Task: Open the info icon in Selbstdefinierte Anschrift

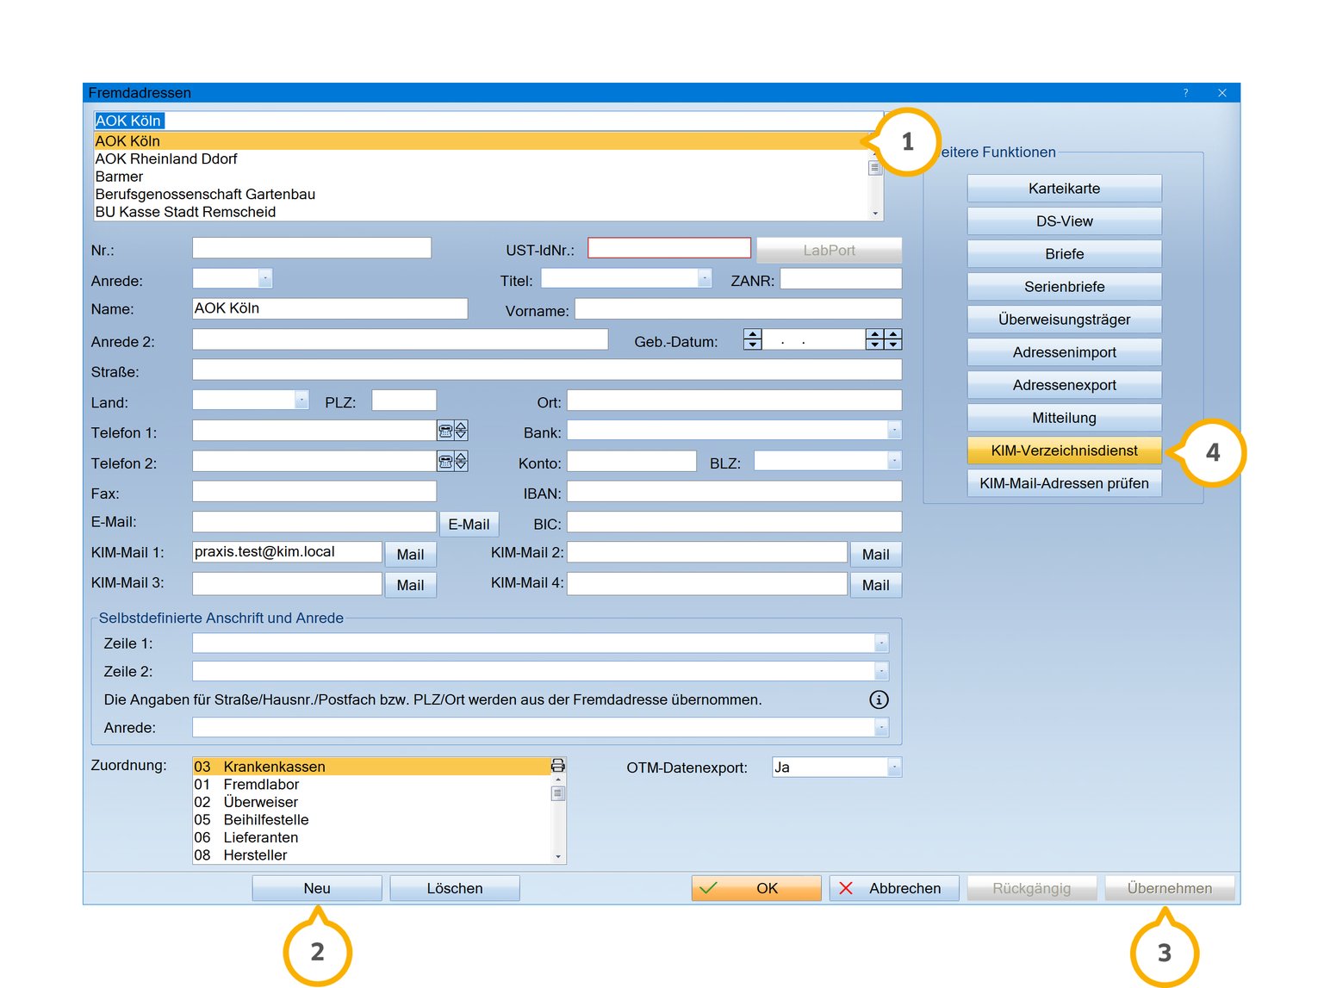Action: point(879,699)
